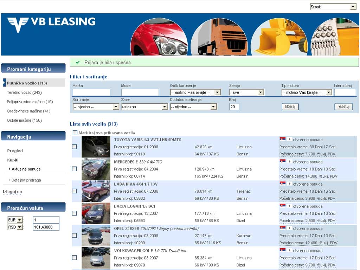The width and height of the screenshot is (360, 270).
Task: Open the Volkswagen Golf thumbnail photo
Action: [x=96, y=258]
